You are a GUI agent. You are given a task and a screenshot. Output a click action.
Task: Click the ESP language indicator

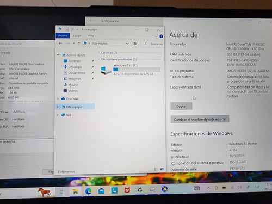tap(257, 187)
